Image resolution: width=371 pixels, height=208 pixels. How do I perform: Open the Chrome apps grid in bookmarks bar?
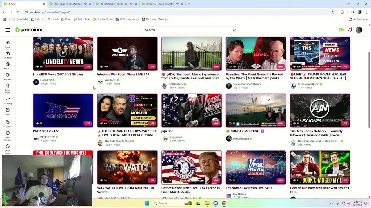click(5, 19)
